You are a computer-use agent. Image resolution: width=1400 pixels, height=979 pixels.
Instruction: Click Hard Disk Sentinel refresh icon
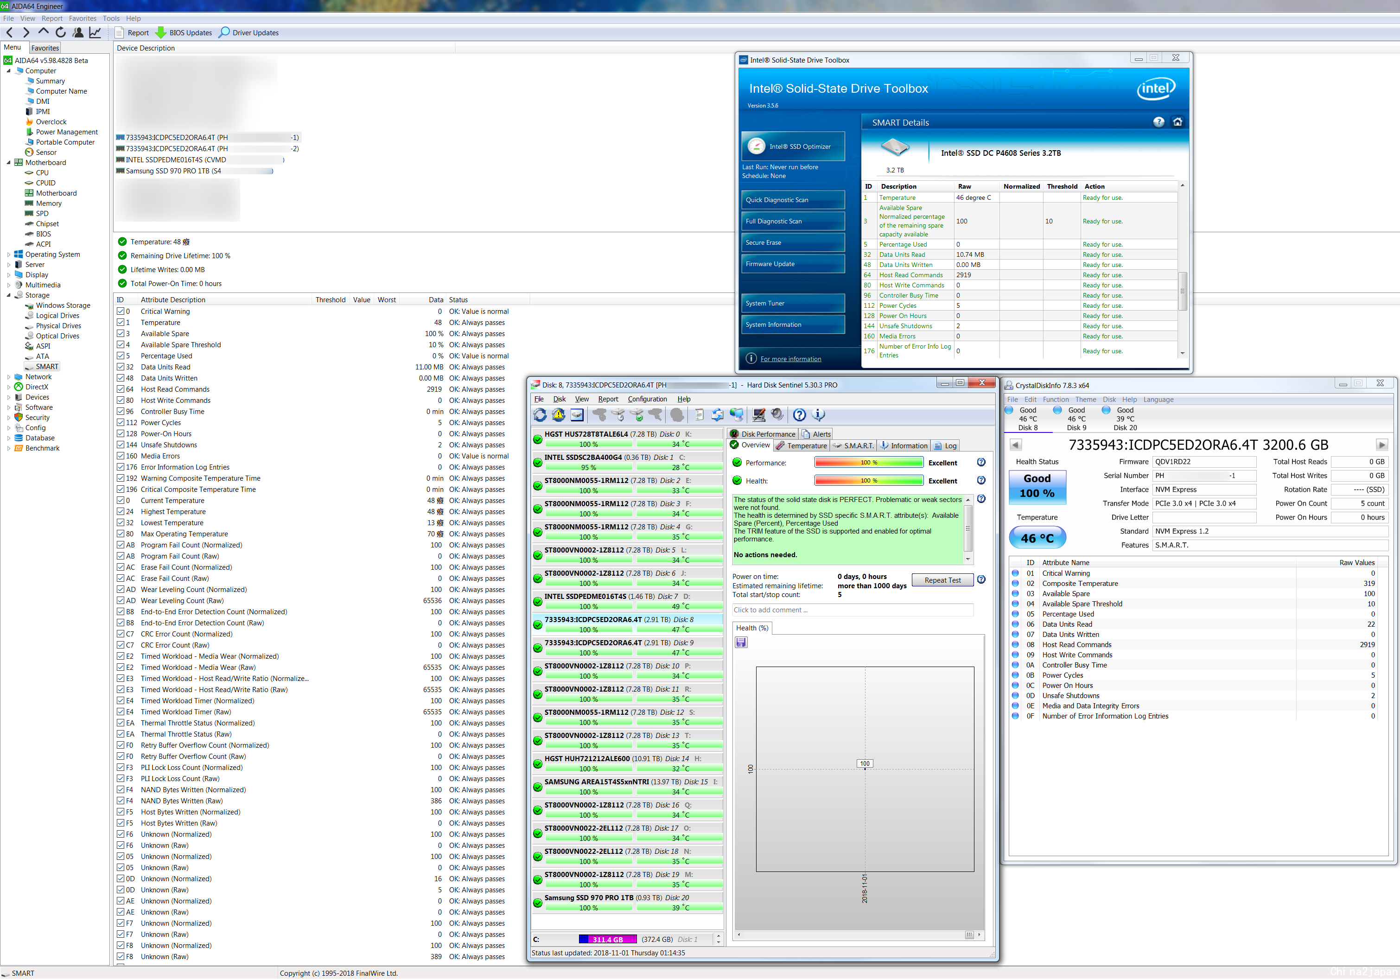click(540, 415)
